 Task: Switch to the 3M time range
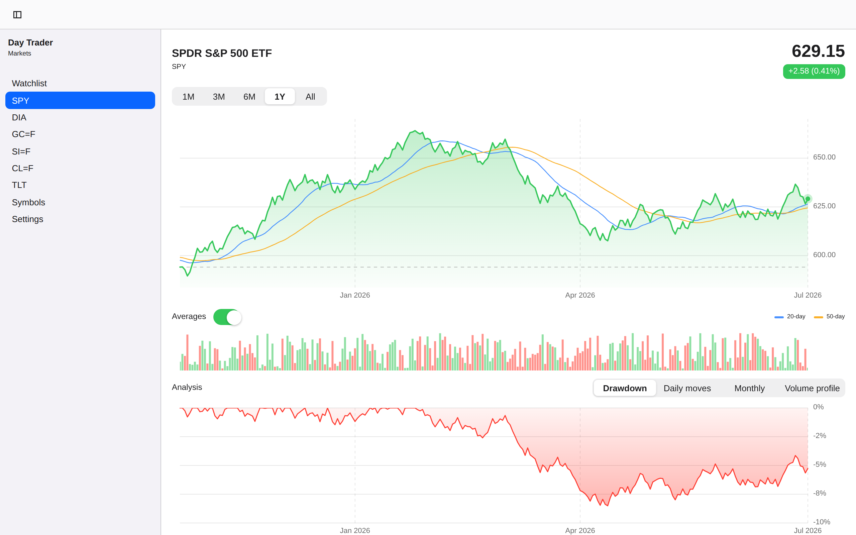[219, 97]
